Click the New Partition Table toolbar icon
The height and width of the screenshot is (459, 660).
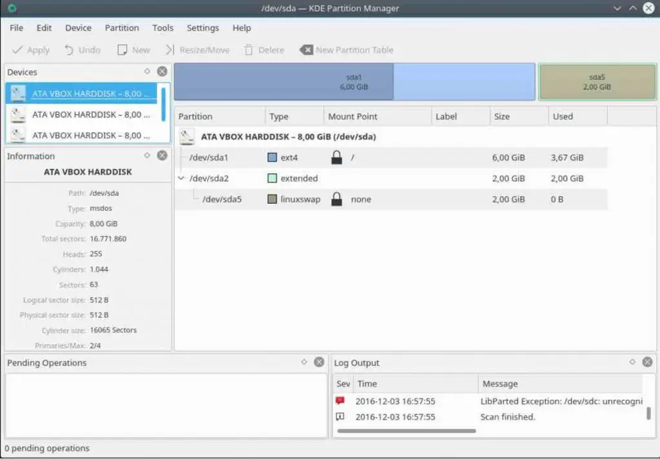click(307, 50)
